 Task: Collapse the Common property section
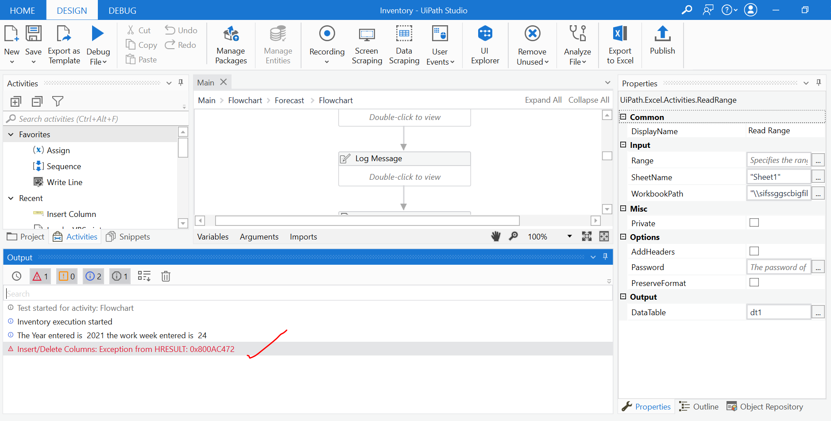[623, 117]
